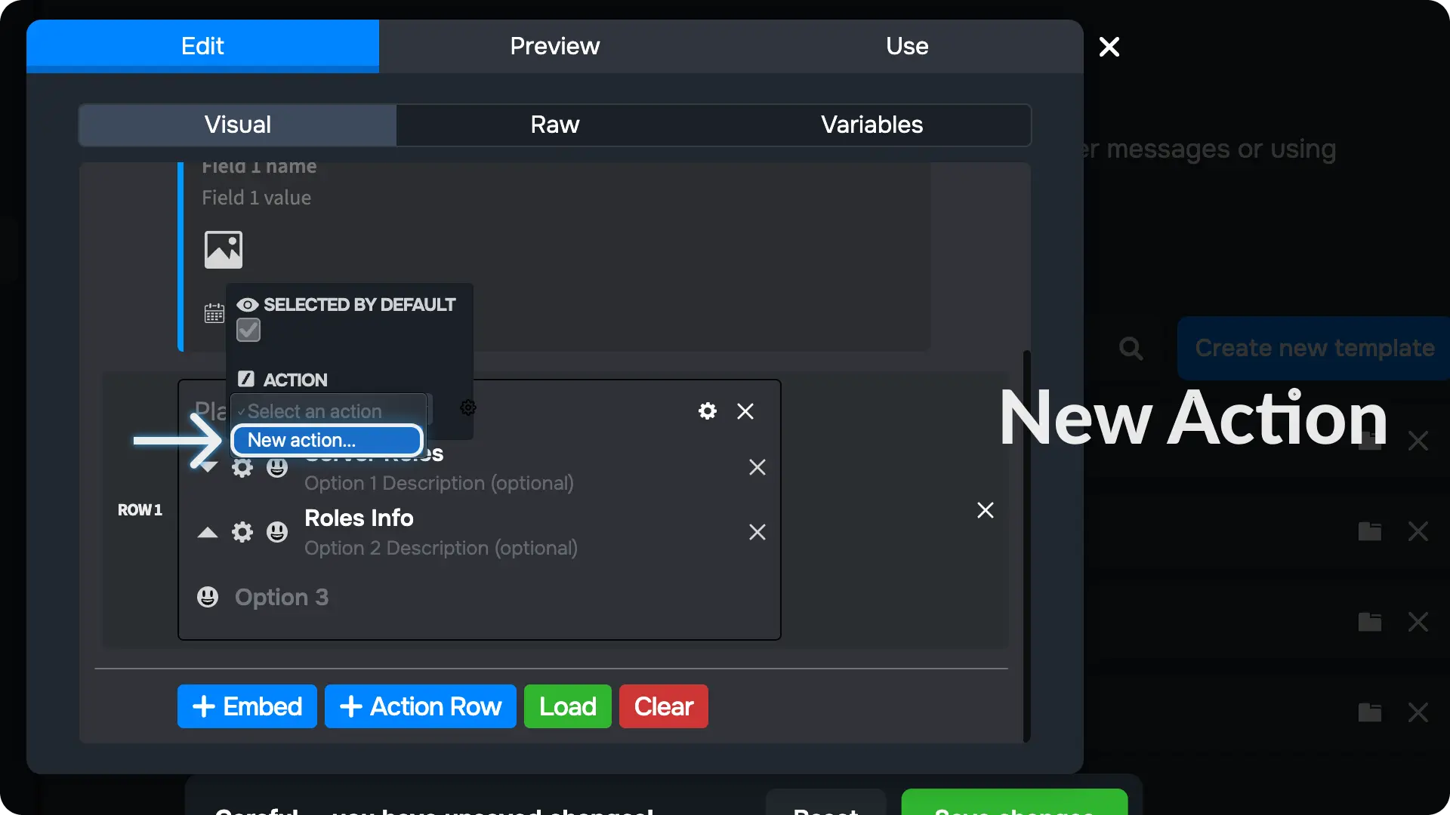Screen dimensions: 1450x815
Task: Click the Option 3 placeholder field
Action: tap(282, 597)
